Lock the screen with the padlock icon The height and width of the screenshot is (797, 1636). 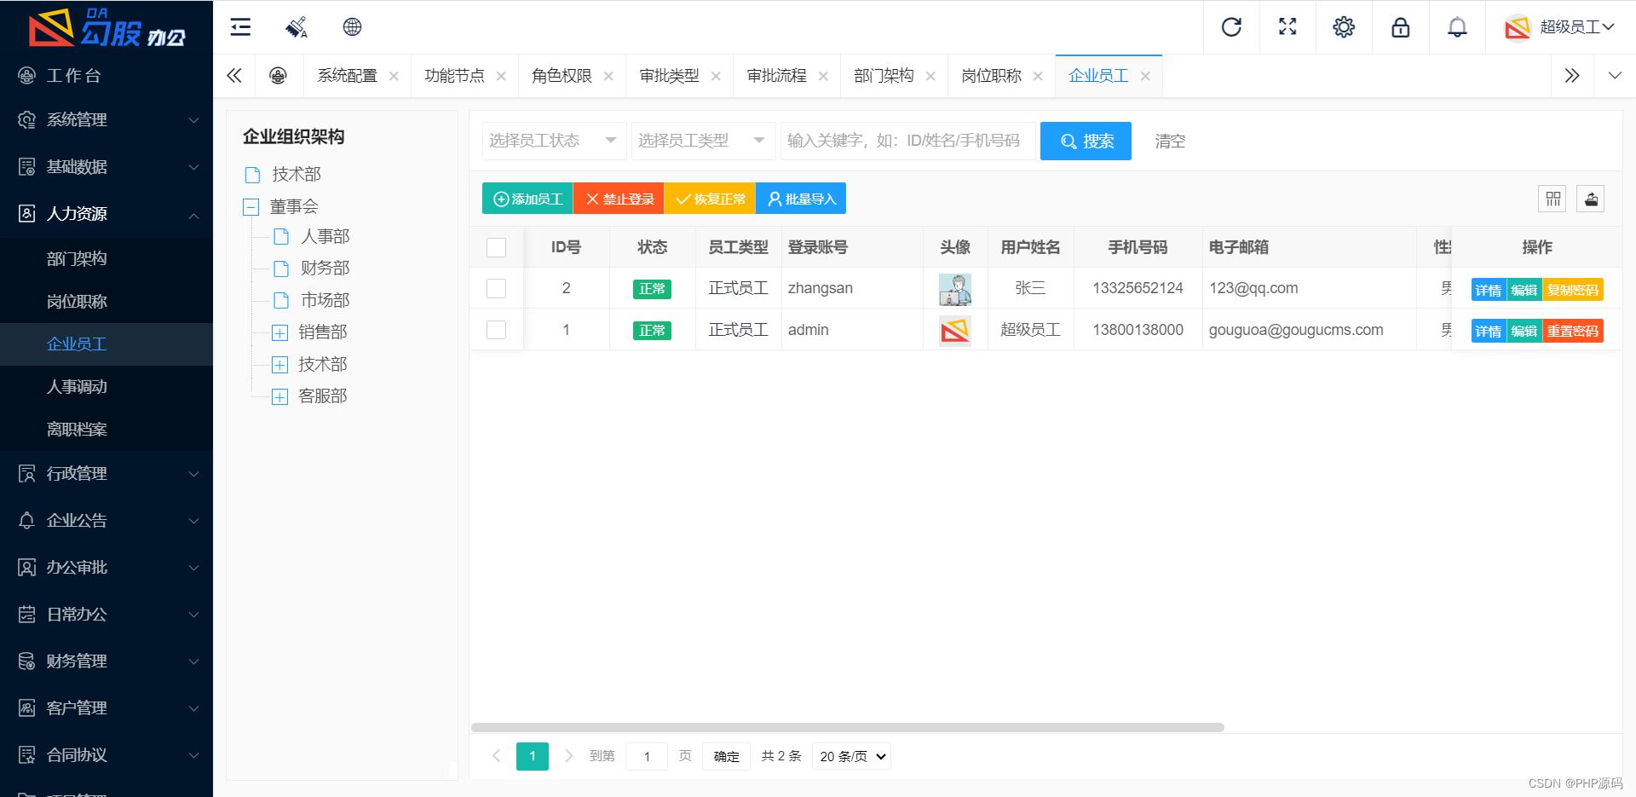coord(1400,27)
